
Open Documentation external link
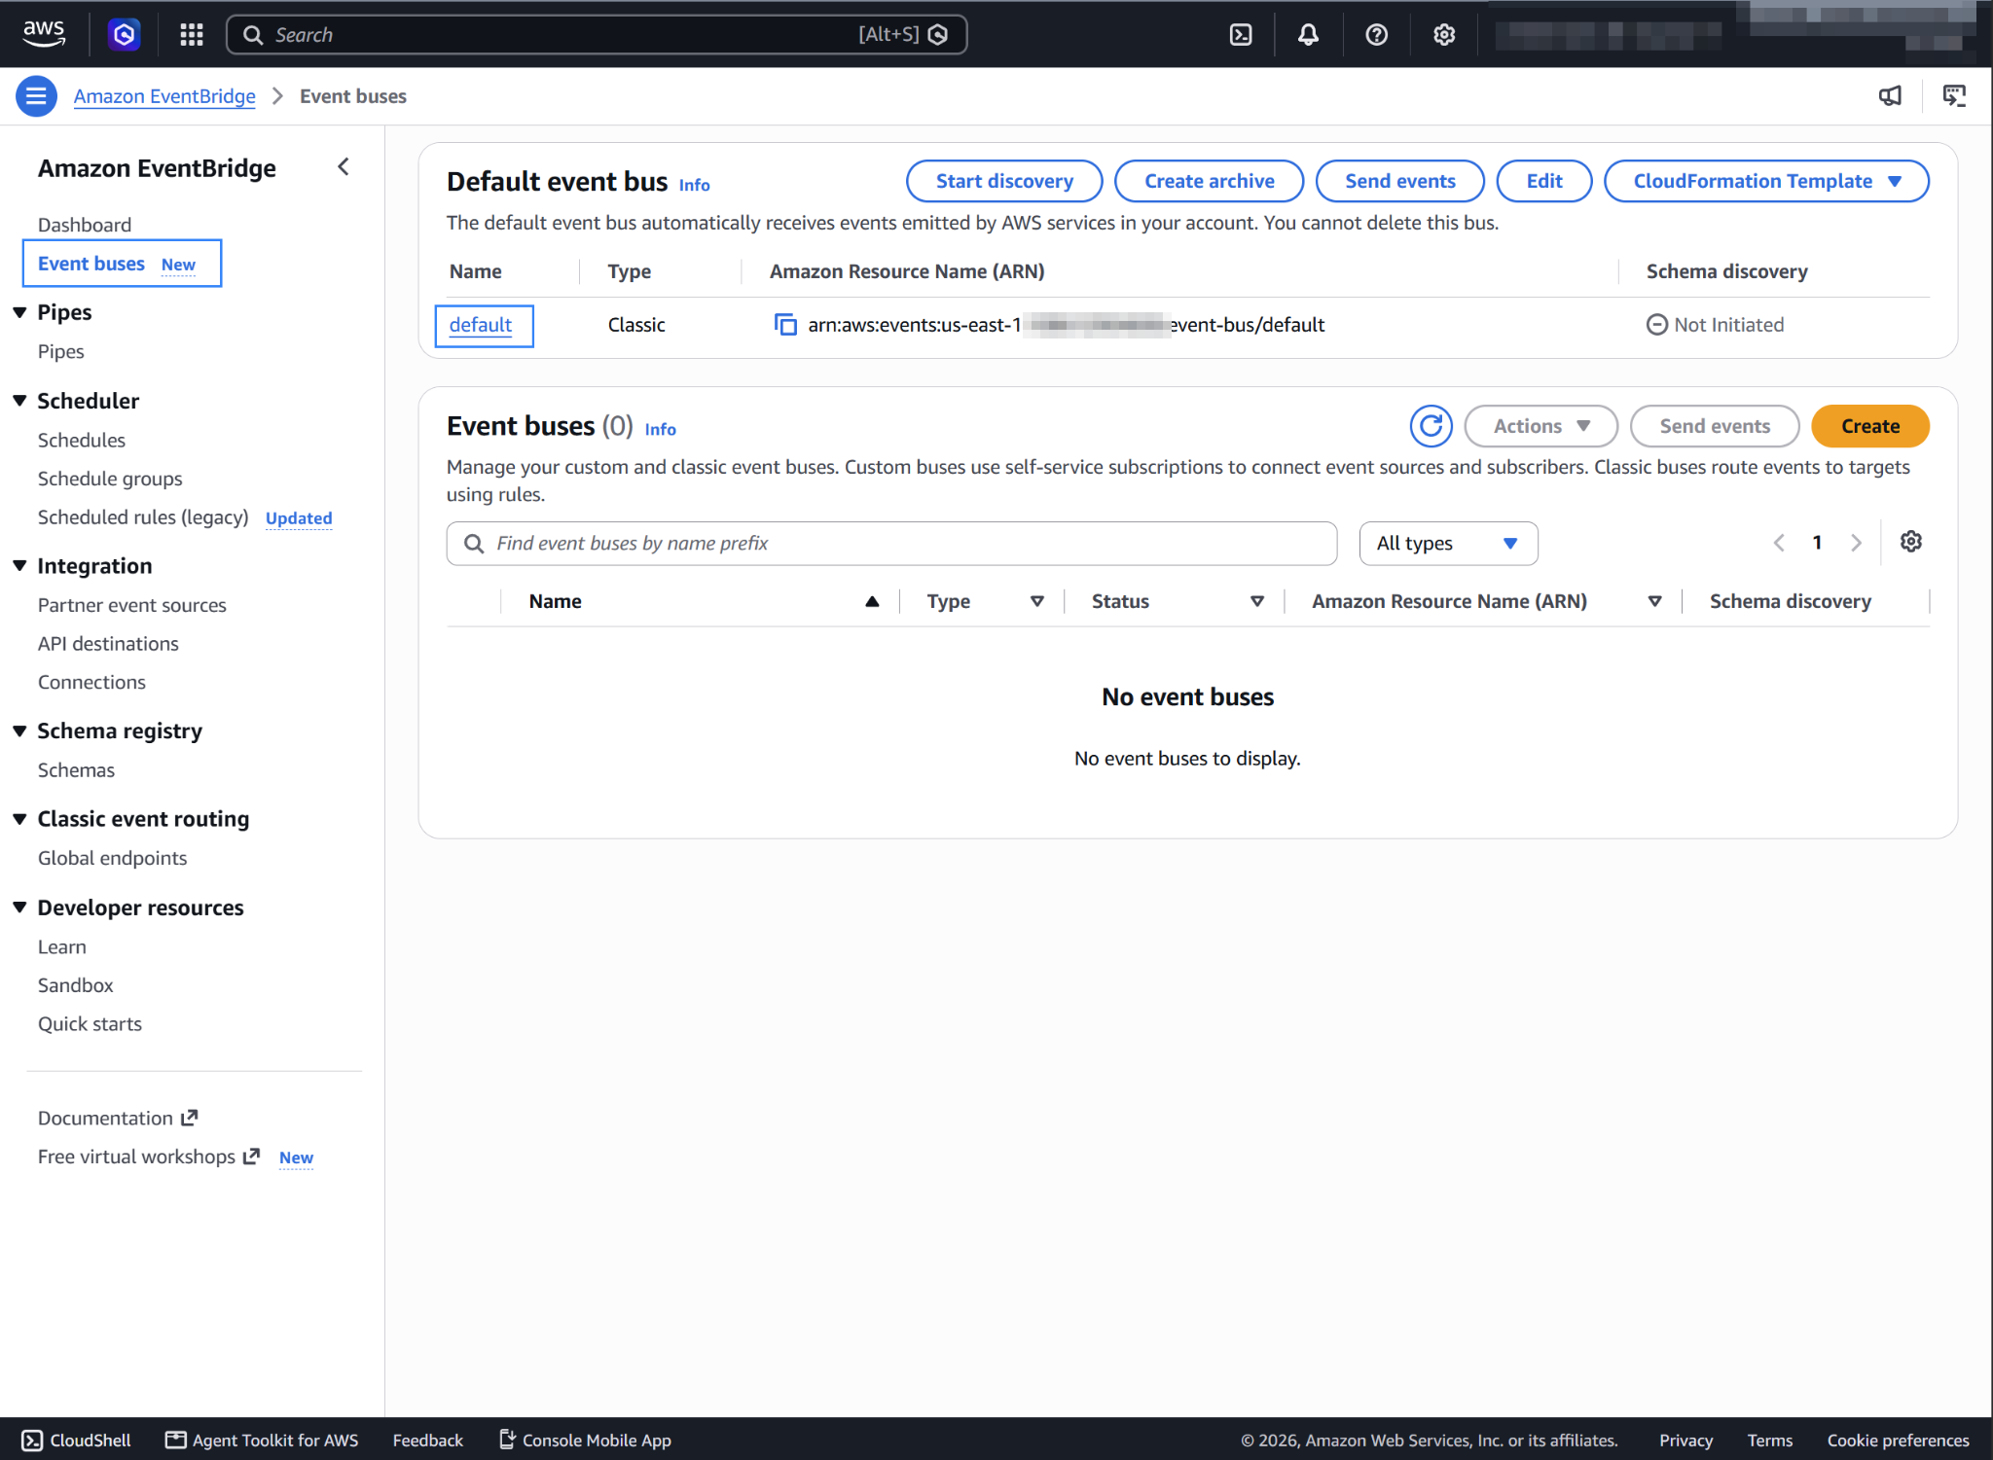(x=118, y=1119)
